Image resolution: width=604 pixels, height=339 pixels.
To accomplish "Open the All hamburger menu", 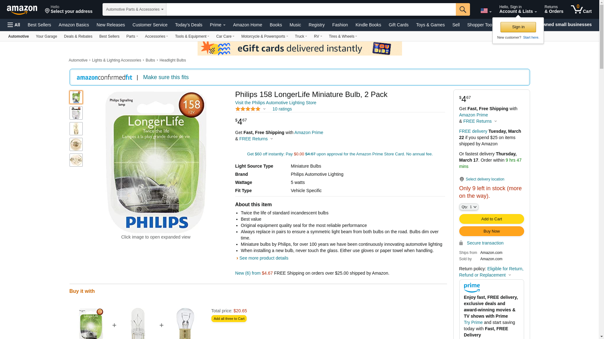I will [14, 25].
